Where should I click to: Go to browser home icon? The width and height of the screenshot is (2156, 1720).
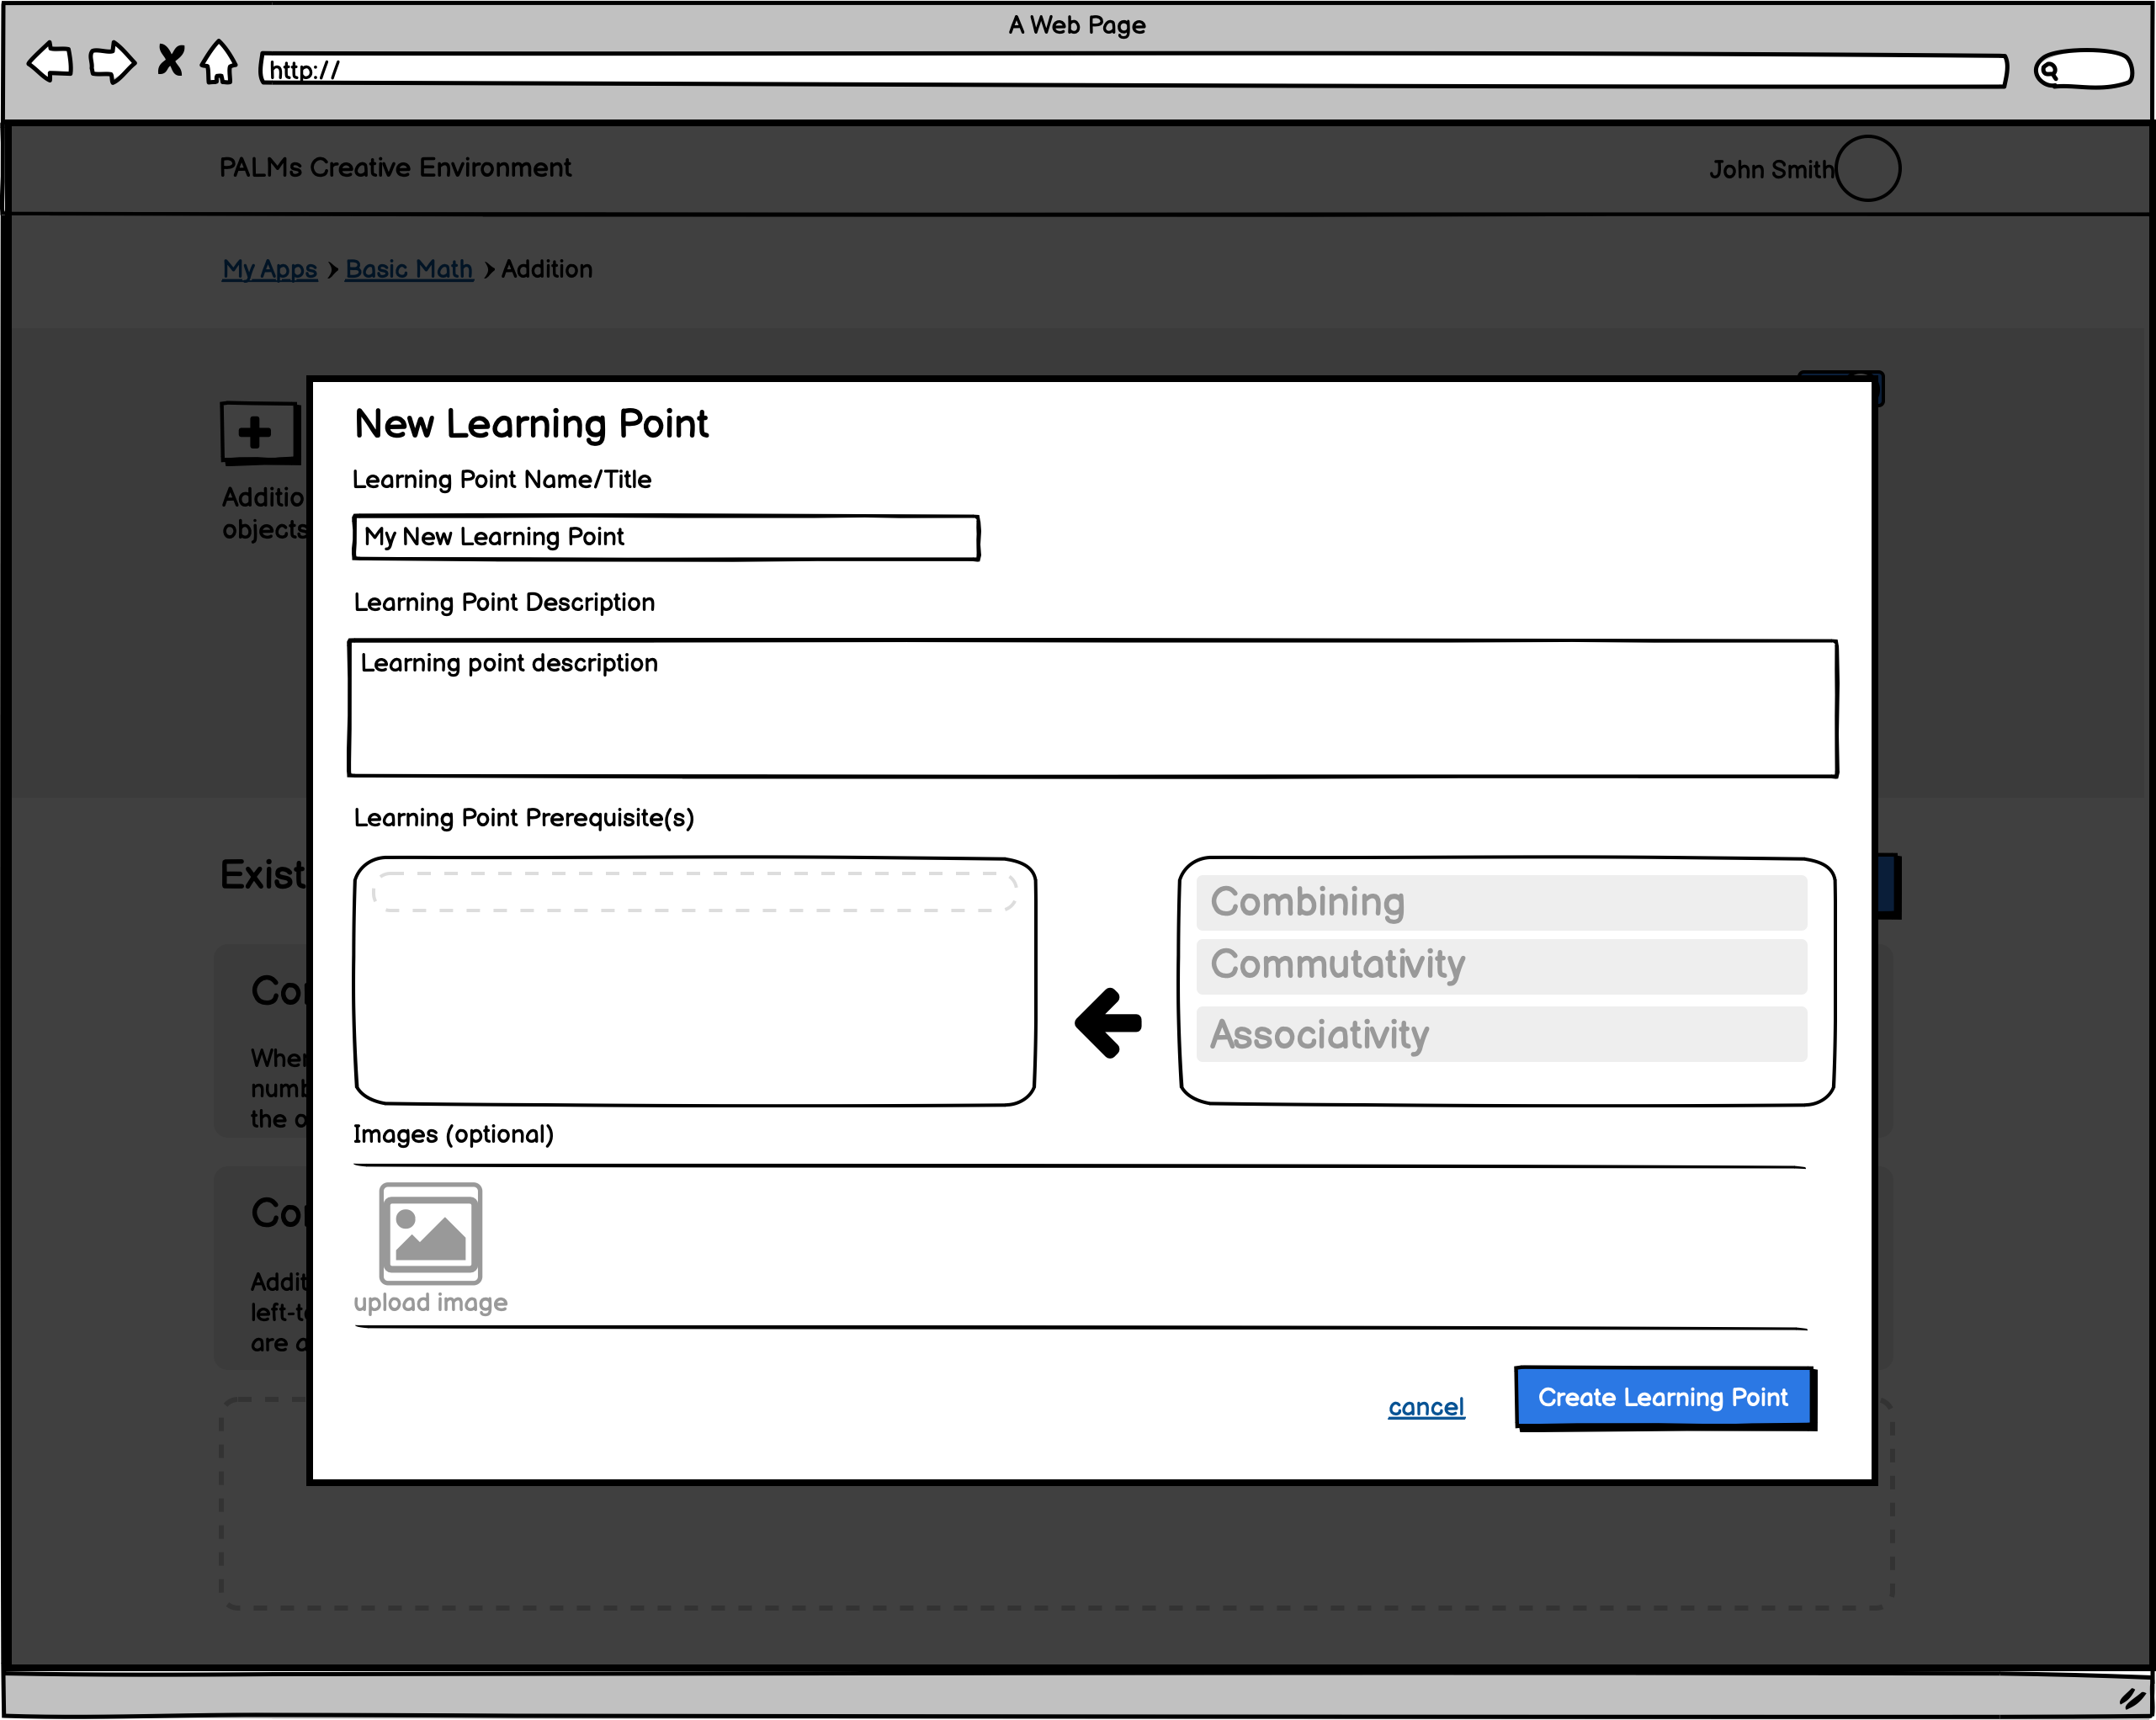pyautogui.click(x=219, y=62)
